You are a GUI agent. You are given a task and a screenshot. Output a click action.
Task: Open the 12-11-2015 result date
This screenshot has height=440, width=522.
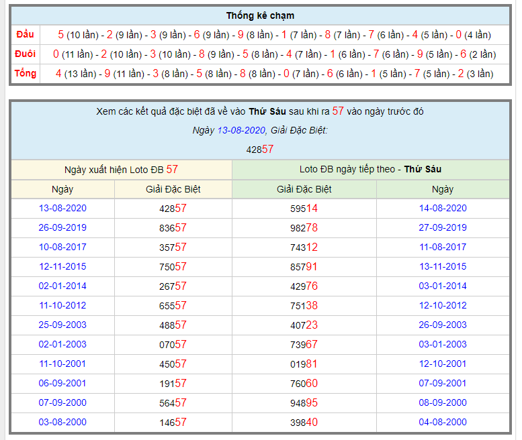pyautogui.click(x=62, y=266)
